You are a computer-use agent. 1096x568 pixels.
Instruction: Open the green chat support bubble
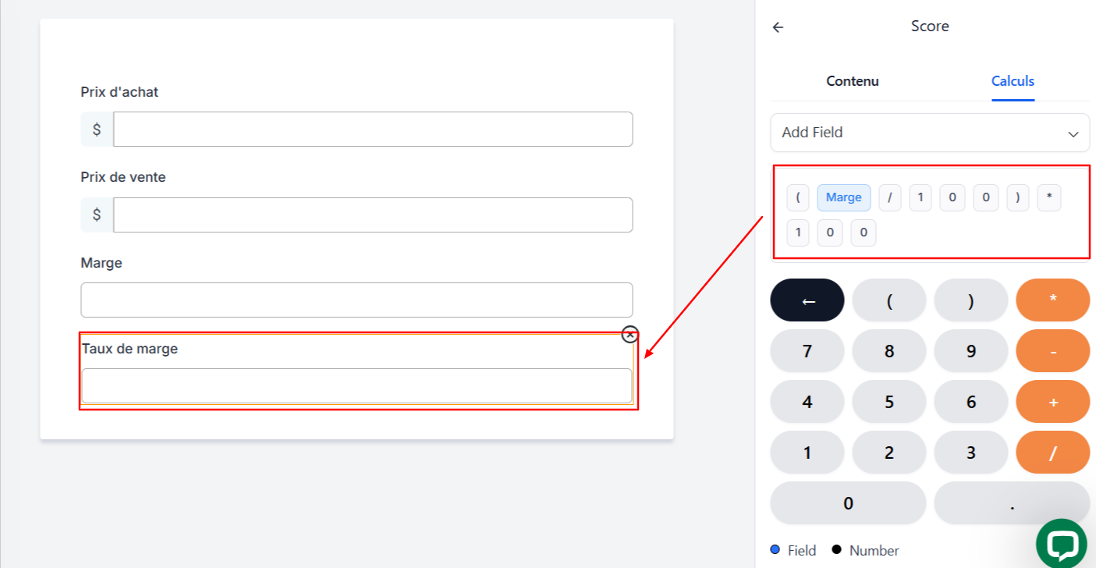(1061, 544)
